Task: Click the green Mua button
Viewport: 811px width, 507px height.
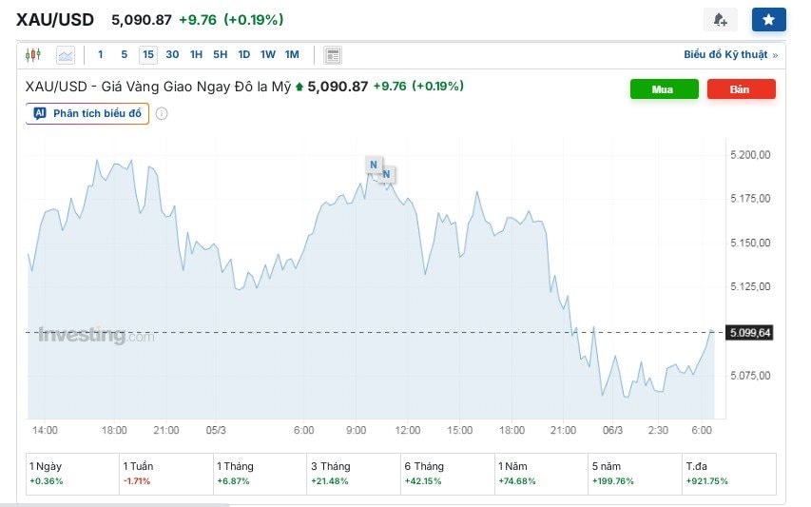Action: click(x=663, y=89)
